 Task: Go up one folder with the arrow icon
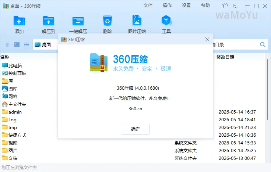tap(7, 45)
